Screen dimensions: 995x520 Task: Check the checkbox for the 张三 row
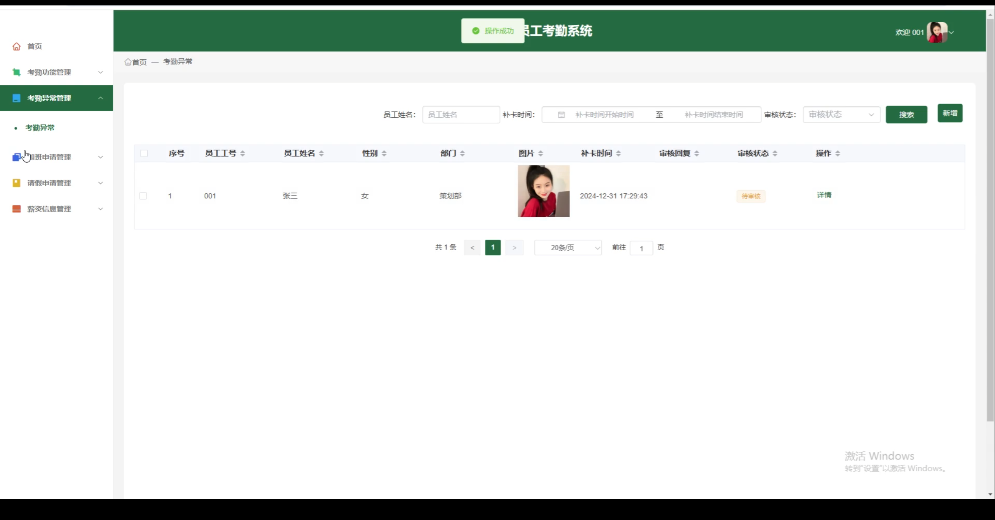pyautogui.click(x=143, y=196)
